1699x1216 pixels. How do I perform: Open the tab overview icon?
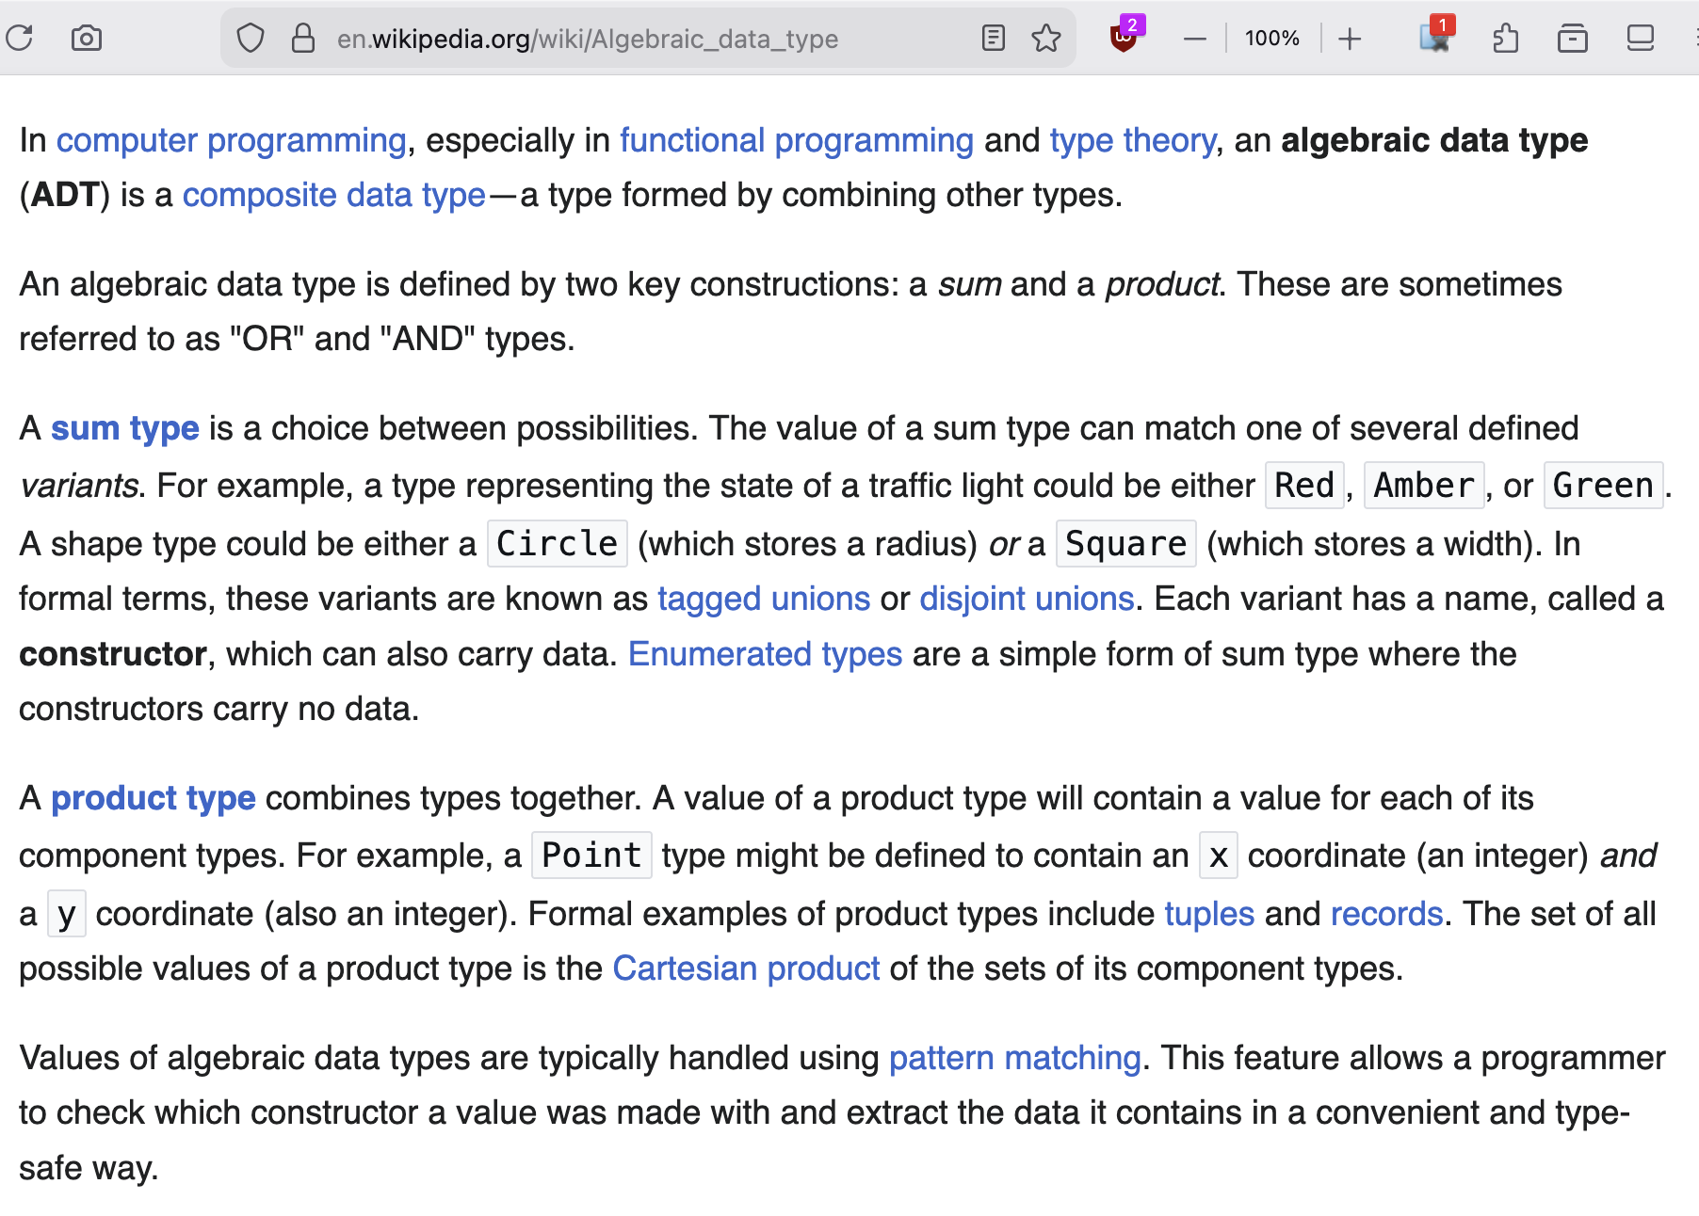1640,39
